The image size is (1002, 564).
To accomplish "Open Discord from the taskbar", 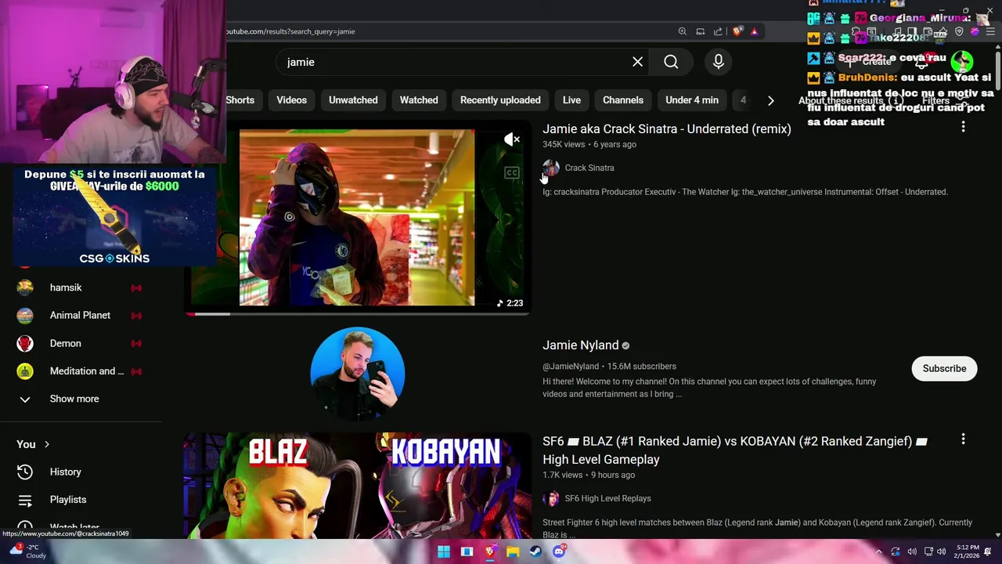I will (x=559, y=551).
